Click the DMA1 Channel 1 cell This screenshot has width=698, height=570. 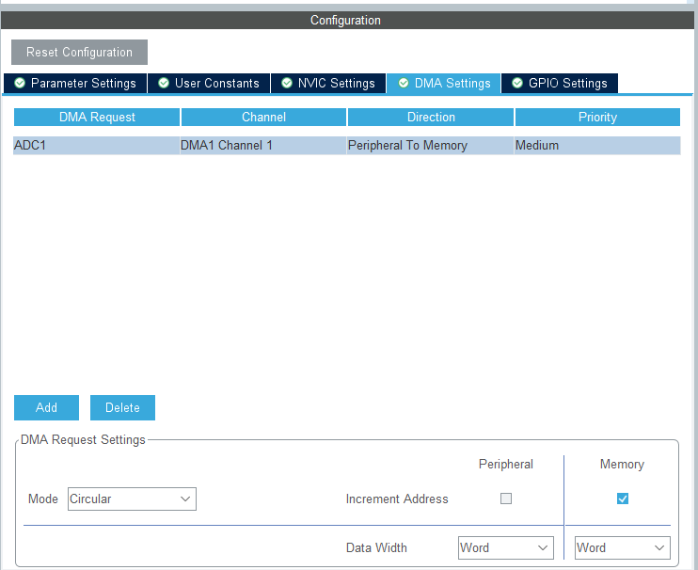[x=263, y=146]
